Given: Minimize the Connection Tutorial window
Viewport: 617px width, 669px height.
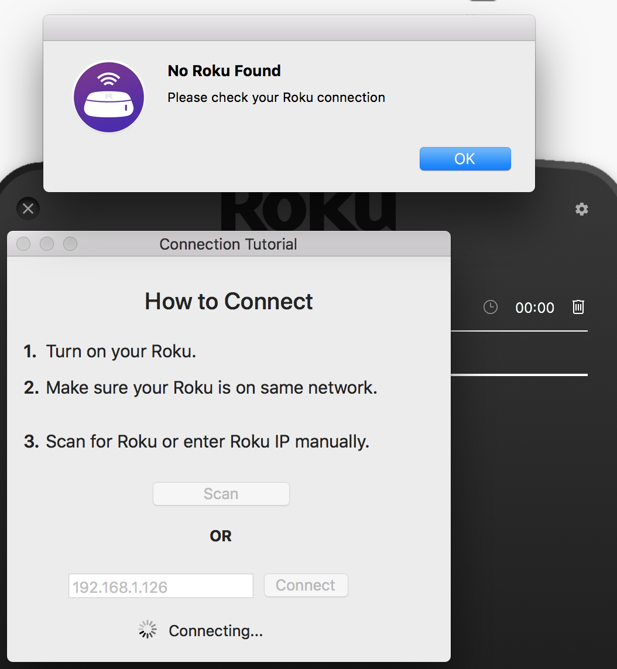Looking at the screenshot, I should (x=47, y=244).
